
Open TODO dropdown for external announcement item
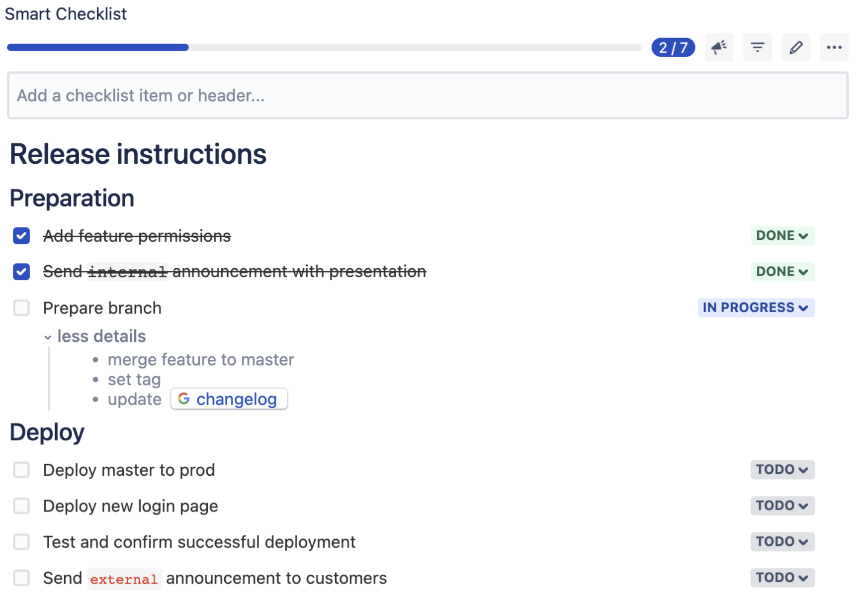(782, 578)
